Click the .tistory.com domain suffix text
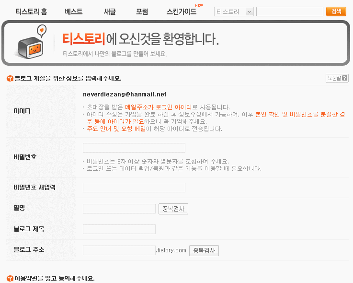 tap(171, 250)
